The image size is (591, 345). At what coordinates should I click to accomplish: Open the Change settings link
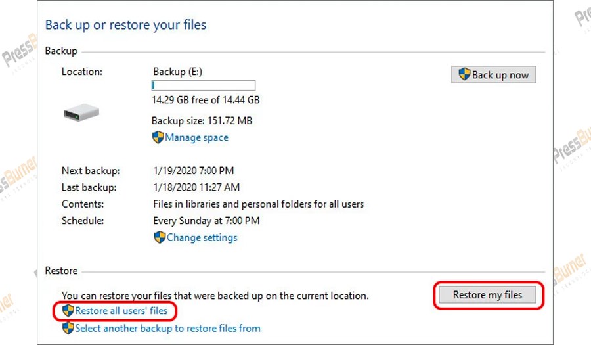202,237
